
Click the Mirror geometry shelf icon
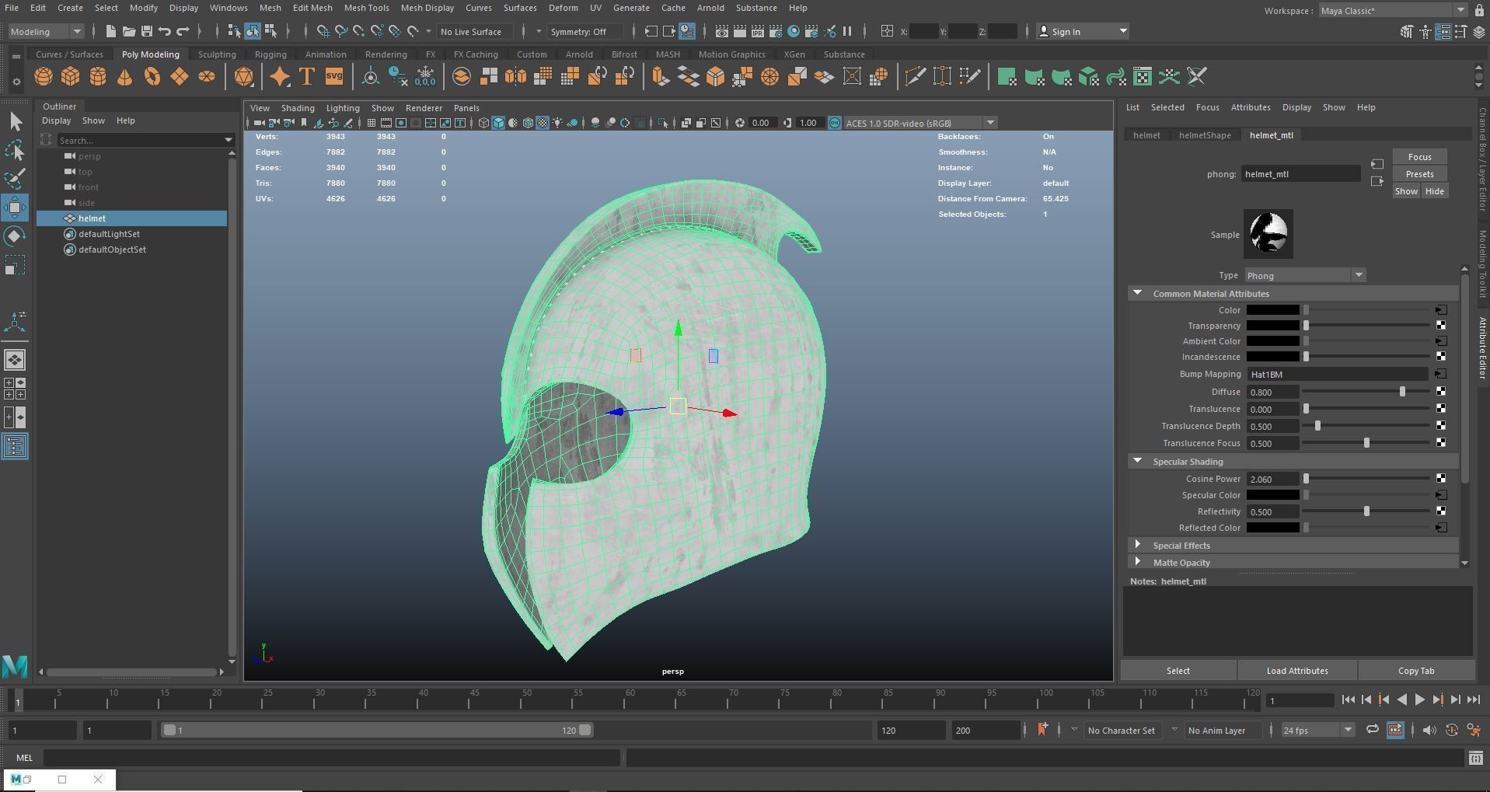516,76
